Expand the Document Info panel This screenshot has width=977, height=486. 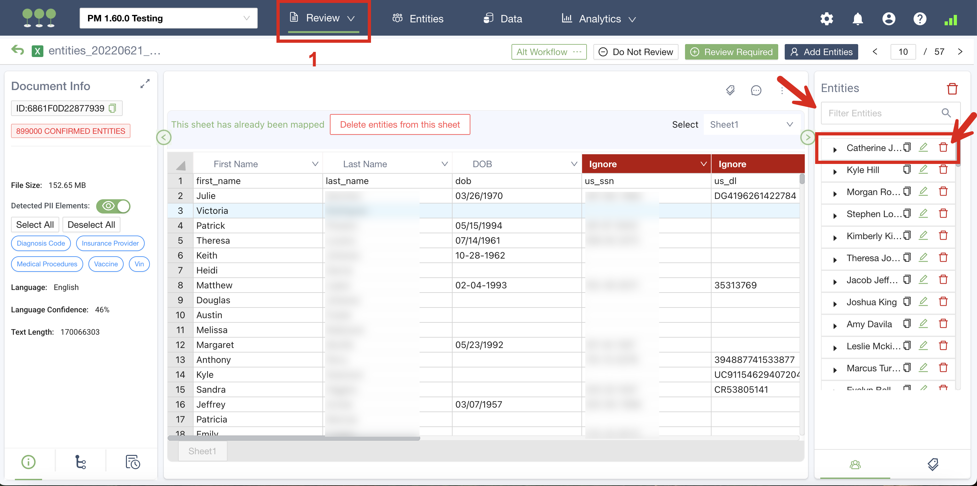tap(145, 84)
